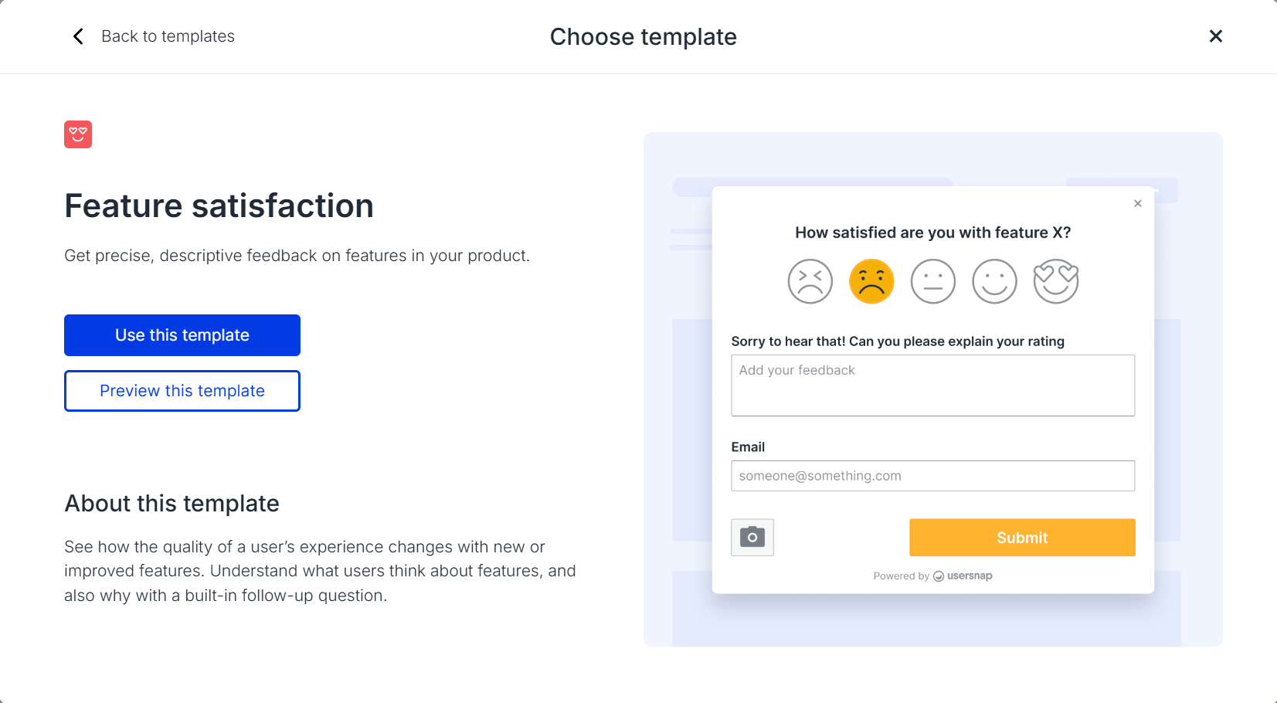The width and height of the screenshot is (1277, 703).
Task: Select the very angry face emoji rating
Action: (x=810, y=281)
